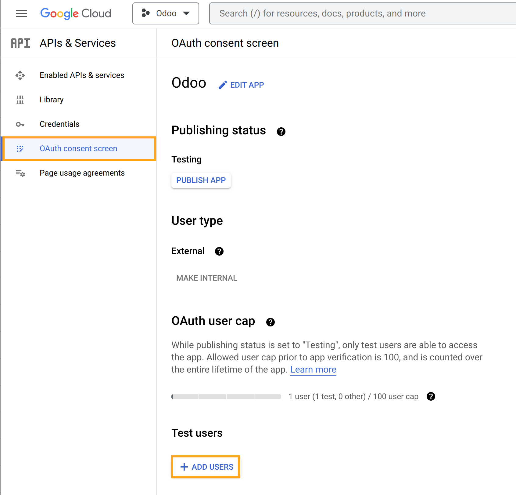516x495 pixels.
Task: Click the APIs & Services heading
Action: (78, 43)
